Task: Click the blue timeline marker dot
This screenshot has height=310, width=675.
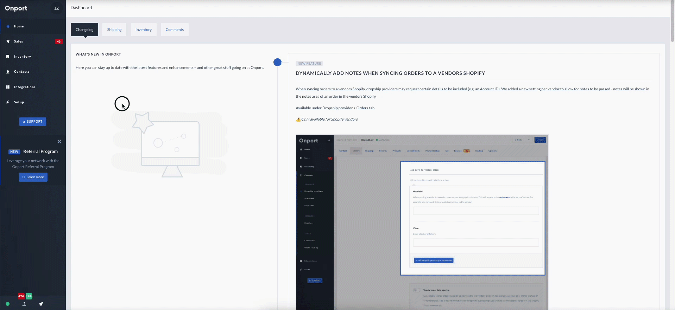Action: pyautogui.click(x=277, y=62)
